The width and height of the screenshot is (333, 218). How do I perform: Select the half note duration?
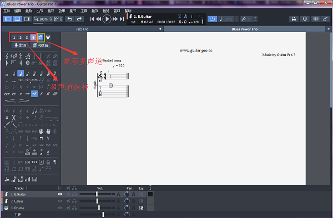tap(14, 74)
